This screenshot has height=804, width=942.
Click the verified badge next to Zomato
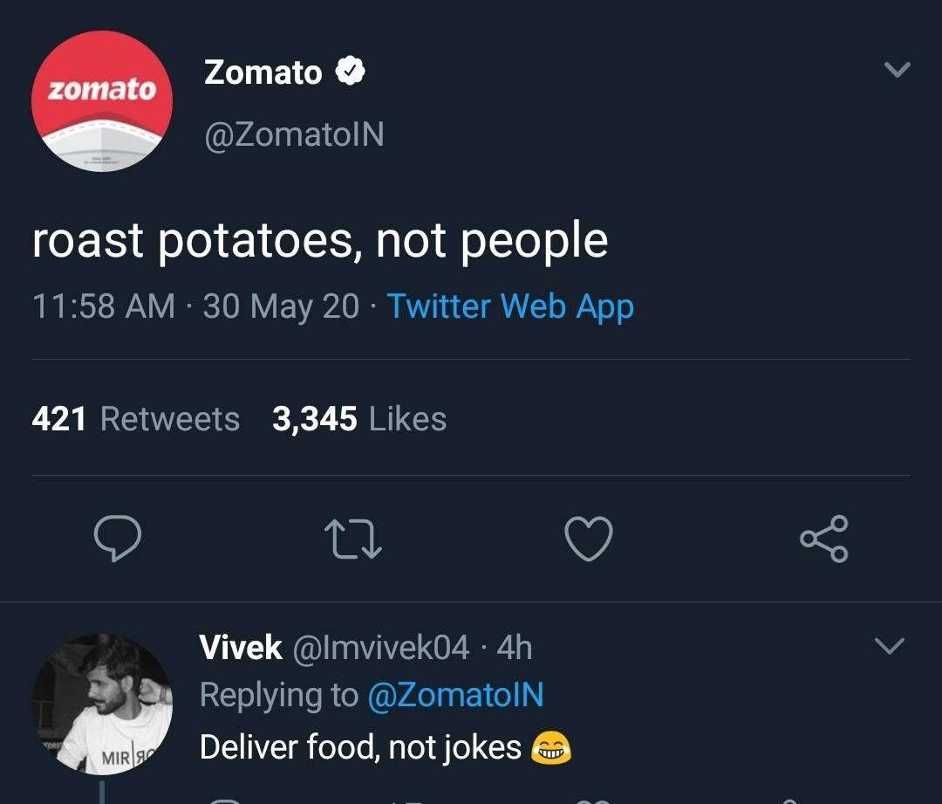tap(350, 70)
